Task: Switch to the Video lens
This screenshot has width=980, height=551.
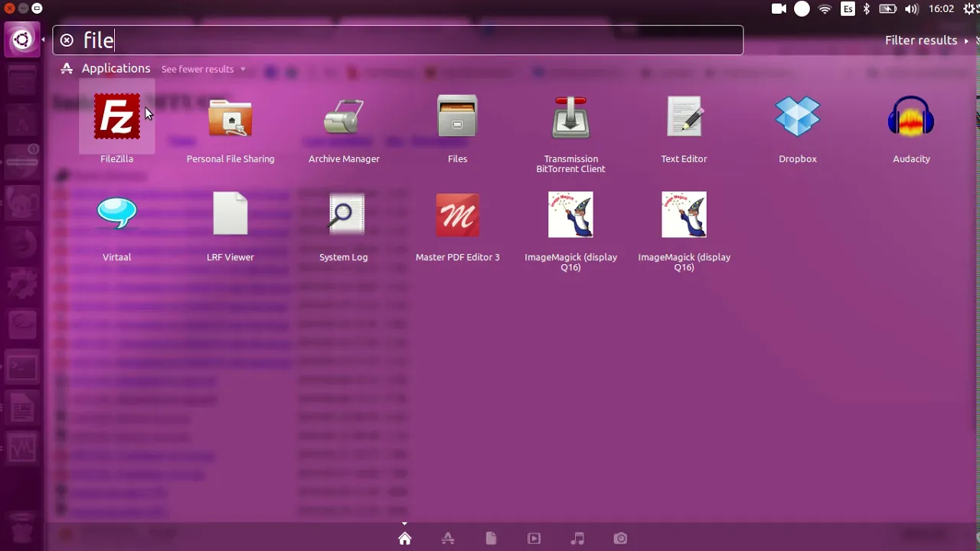Action: 534,539
